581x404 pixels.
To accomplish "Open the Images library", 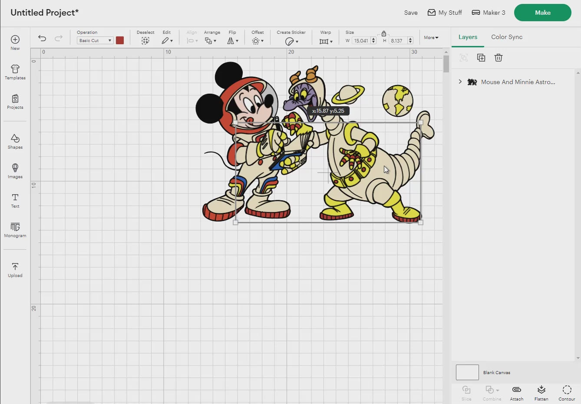I will (x=15, y=171).
